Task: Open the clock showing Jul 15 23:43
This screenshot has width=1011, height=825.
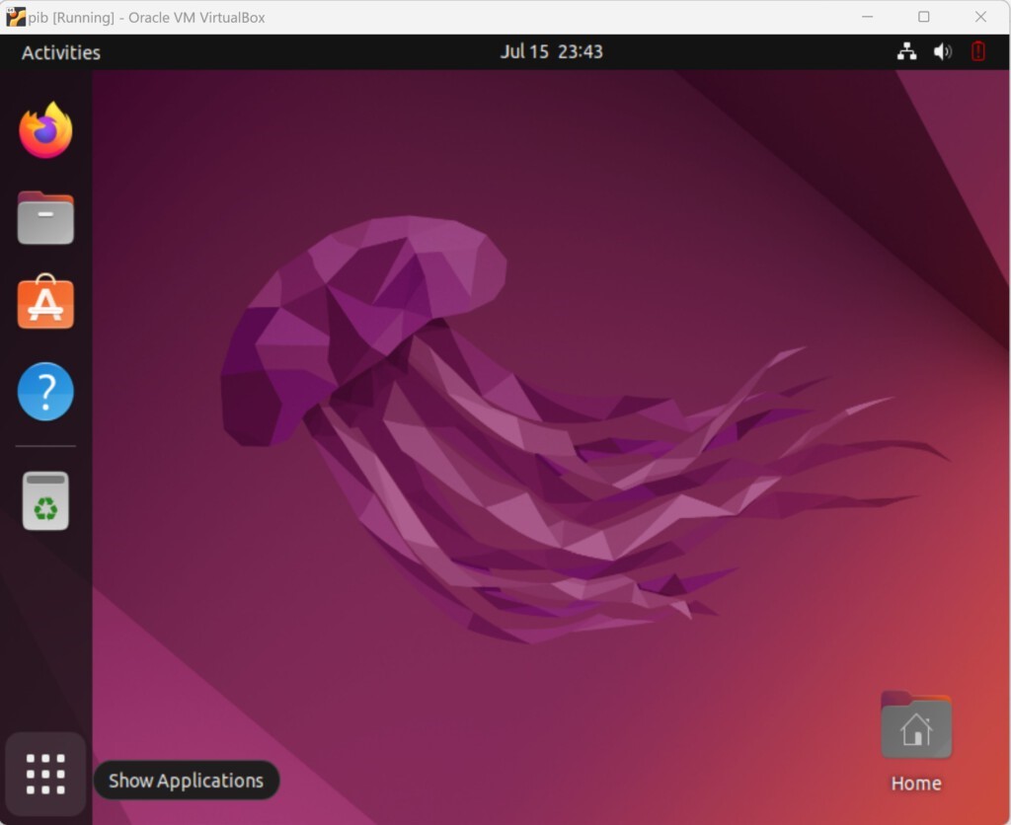Action: click(x=551, y=51)
